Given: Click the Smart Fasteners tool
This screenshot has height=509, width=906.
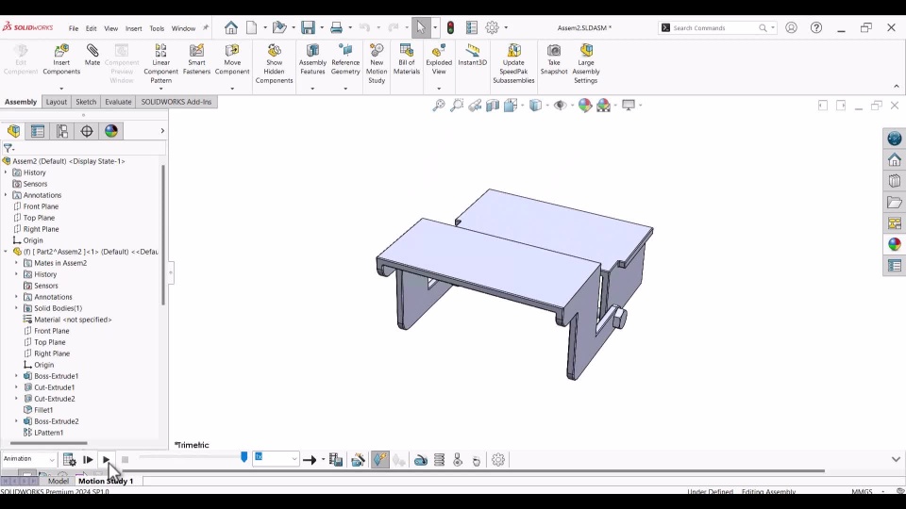Looking at the screenshot, I should tap(196, 59).
